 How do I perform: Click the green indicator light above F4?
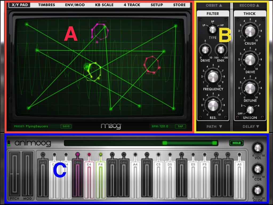point(101,154)
